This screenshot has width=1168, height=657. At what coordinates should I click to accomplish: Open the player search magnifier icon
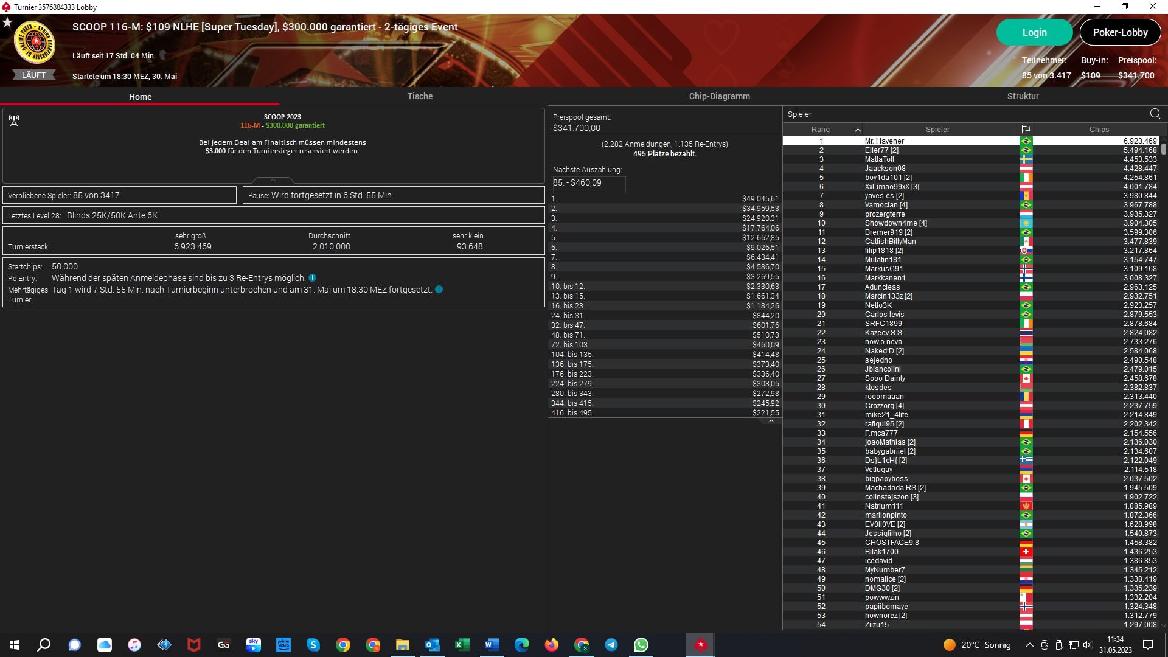point(1155,114)
